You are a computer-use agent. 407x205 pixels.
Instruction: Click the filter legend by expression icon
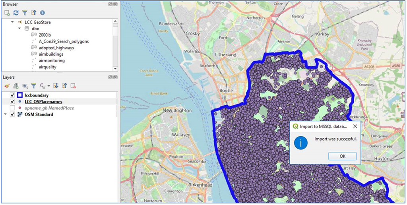click(x=42, y=86)
